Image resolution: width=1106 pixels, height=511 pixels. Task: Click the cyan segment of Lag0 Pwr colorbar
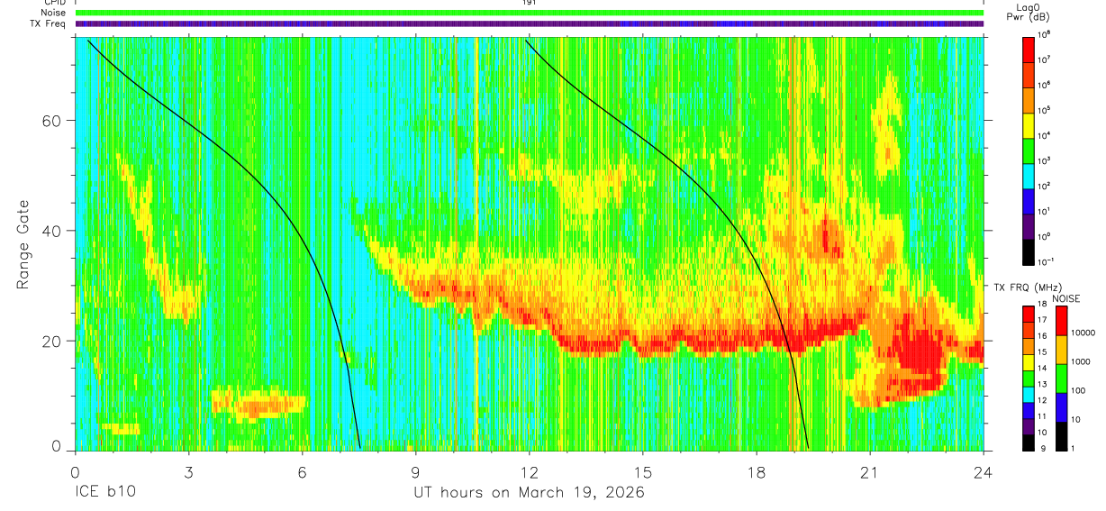(1029, 174)
